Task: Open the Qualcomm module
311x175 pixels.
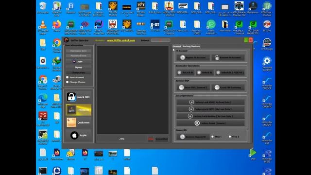Action: (79, 122)
